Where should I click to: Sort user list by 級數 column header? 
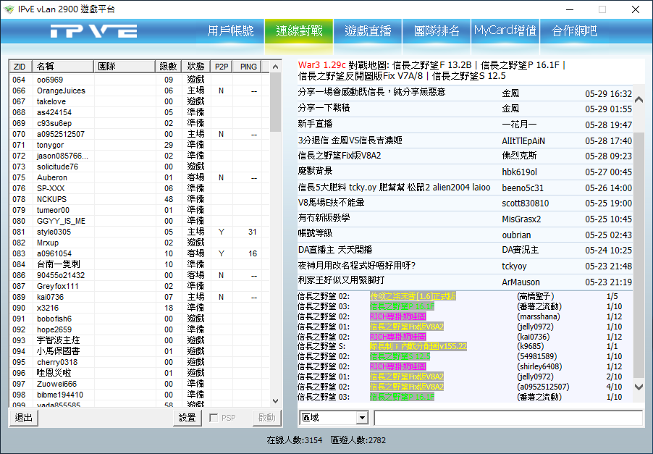(x=167, y=67)
